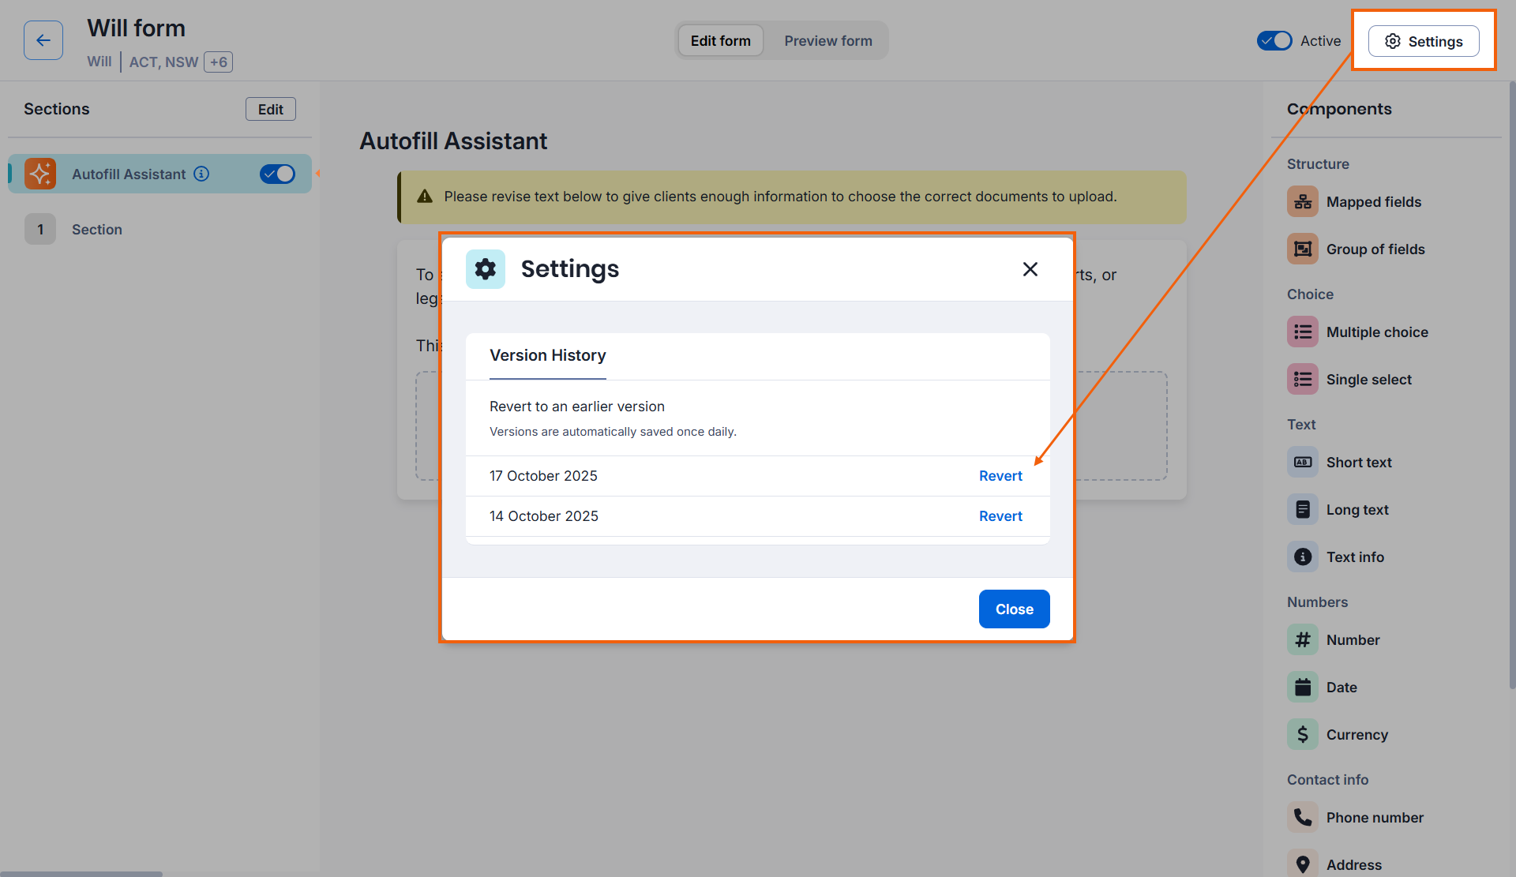Select the Short text component icon

tap(1303, 463)
